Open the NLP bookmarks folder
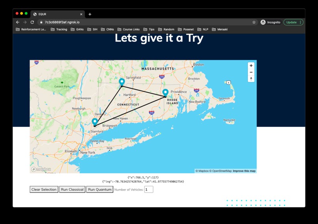The image size is (318, 224). (x=203, y=30)
